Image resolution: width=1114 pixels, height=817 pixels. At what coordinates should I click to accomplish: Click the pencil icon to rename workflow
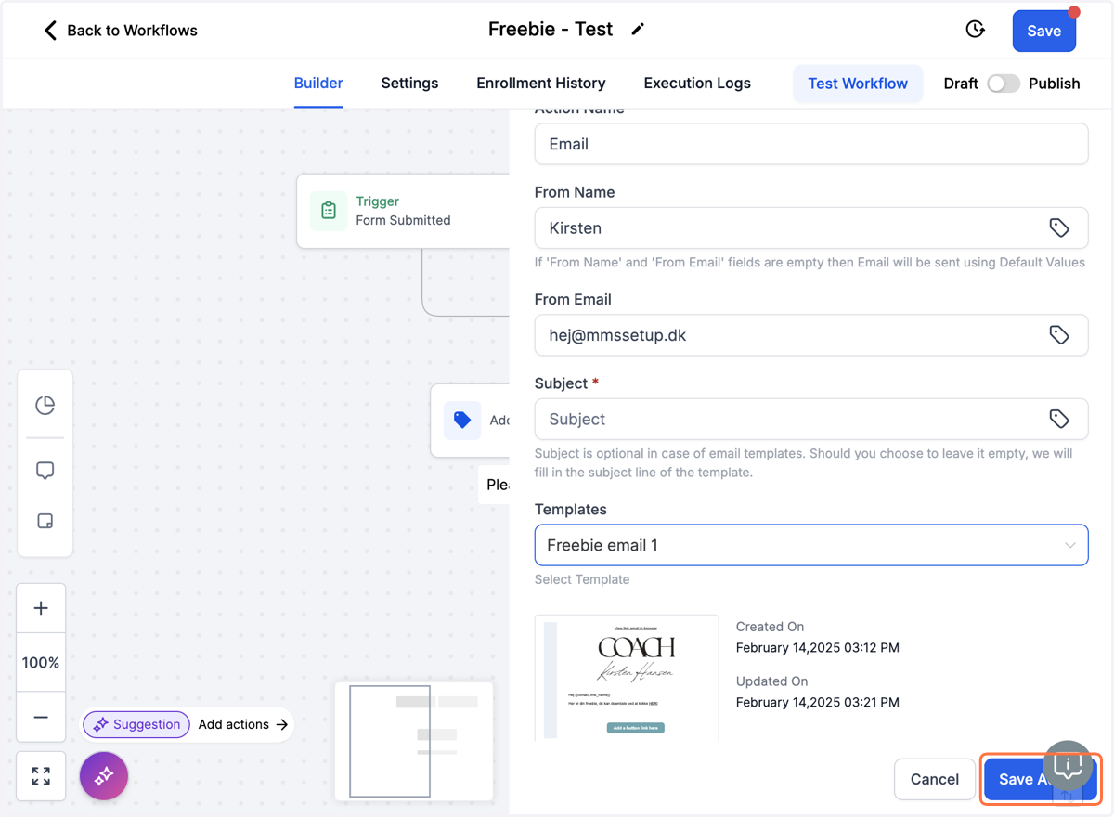[x=638, y=30]
